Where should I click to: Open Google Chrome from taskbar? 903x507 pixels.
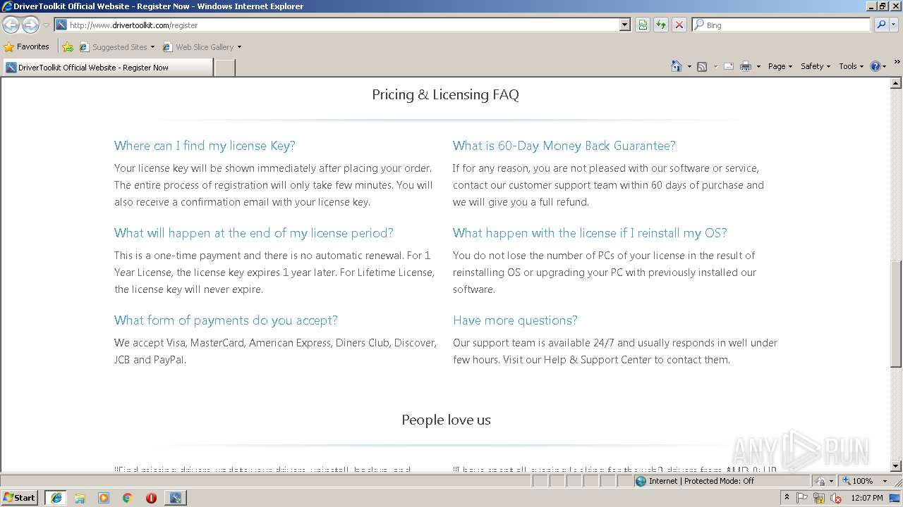[128, 498]
